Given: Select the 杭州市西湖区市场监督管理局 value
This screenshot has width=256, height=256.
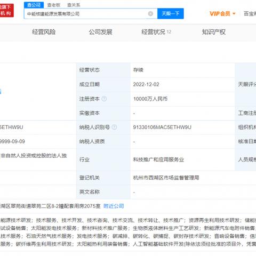Looking at the screenshot, I should click(166, 178).
